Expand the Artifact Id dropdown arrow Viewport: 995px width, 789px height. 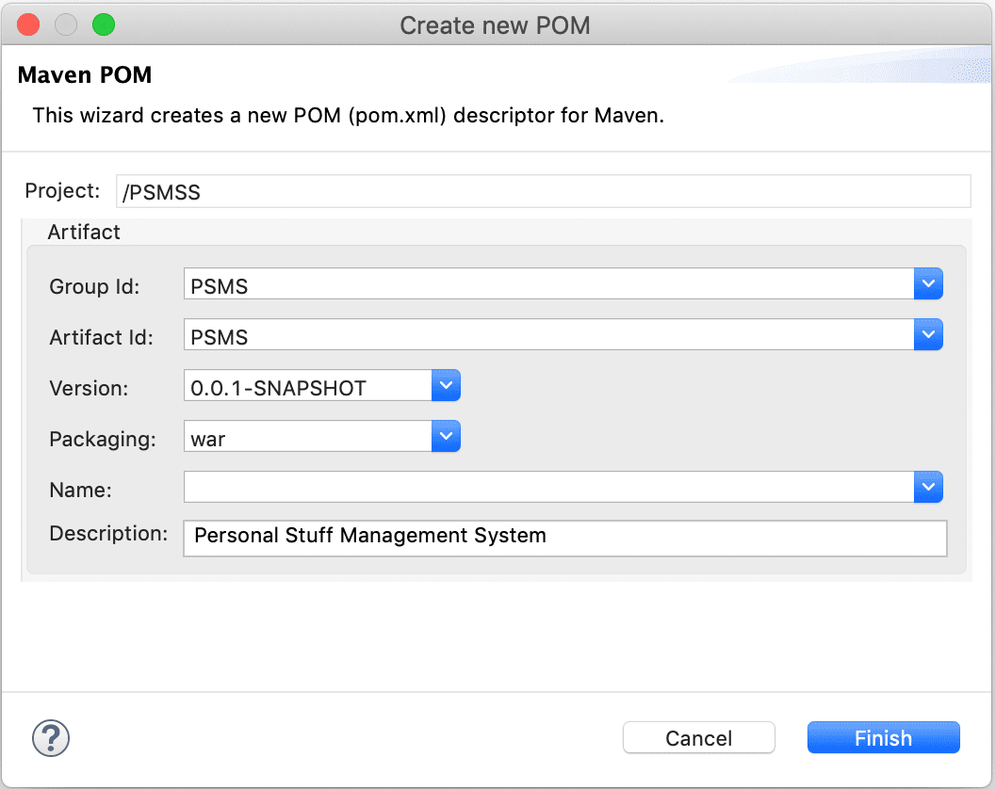928,334
